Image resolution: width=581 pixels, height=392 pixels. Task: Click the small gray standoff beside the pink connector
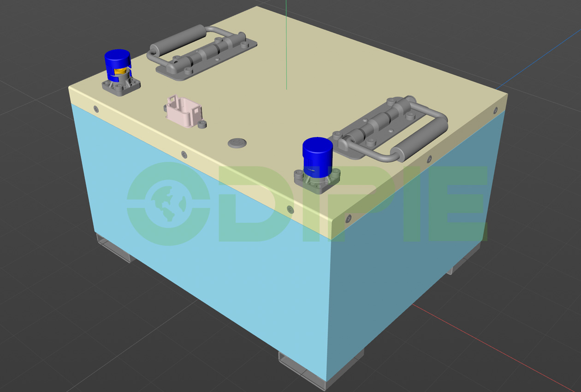click(202, 124)
